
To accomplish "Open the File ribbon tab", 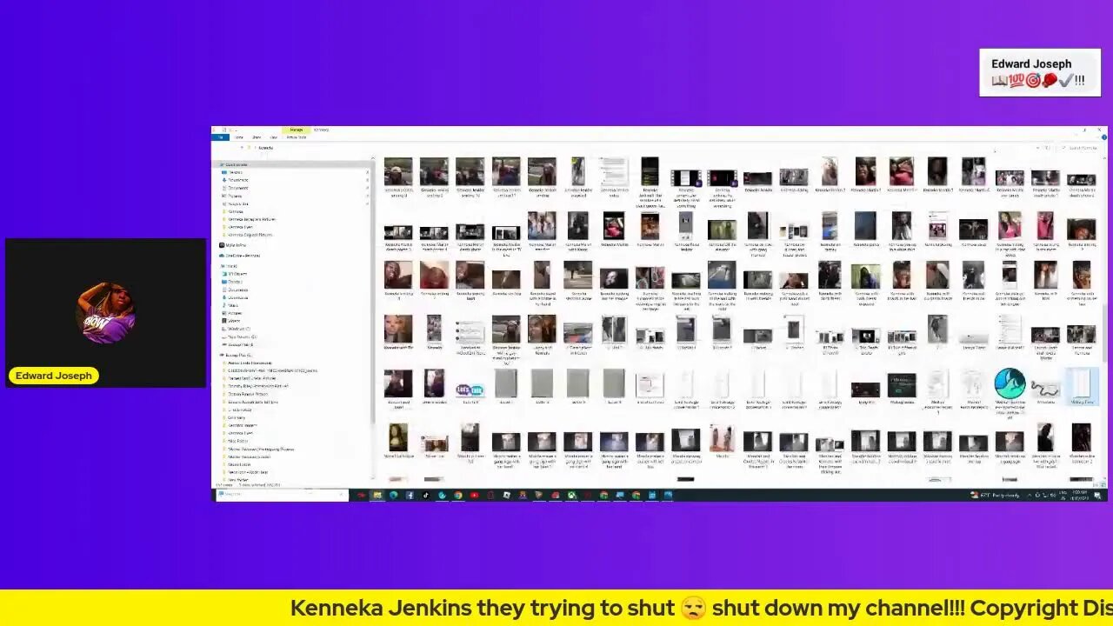I will click(221, 137).
